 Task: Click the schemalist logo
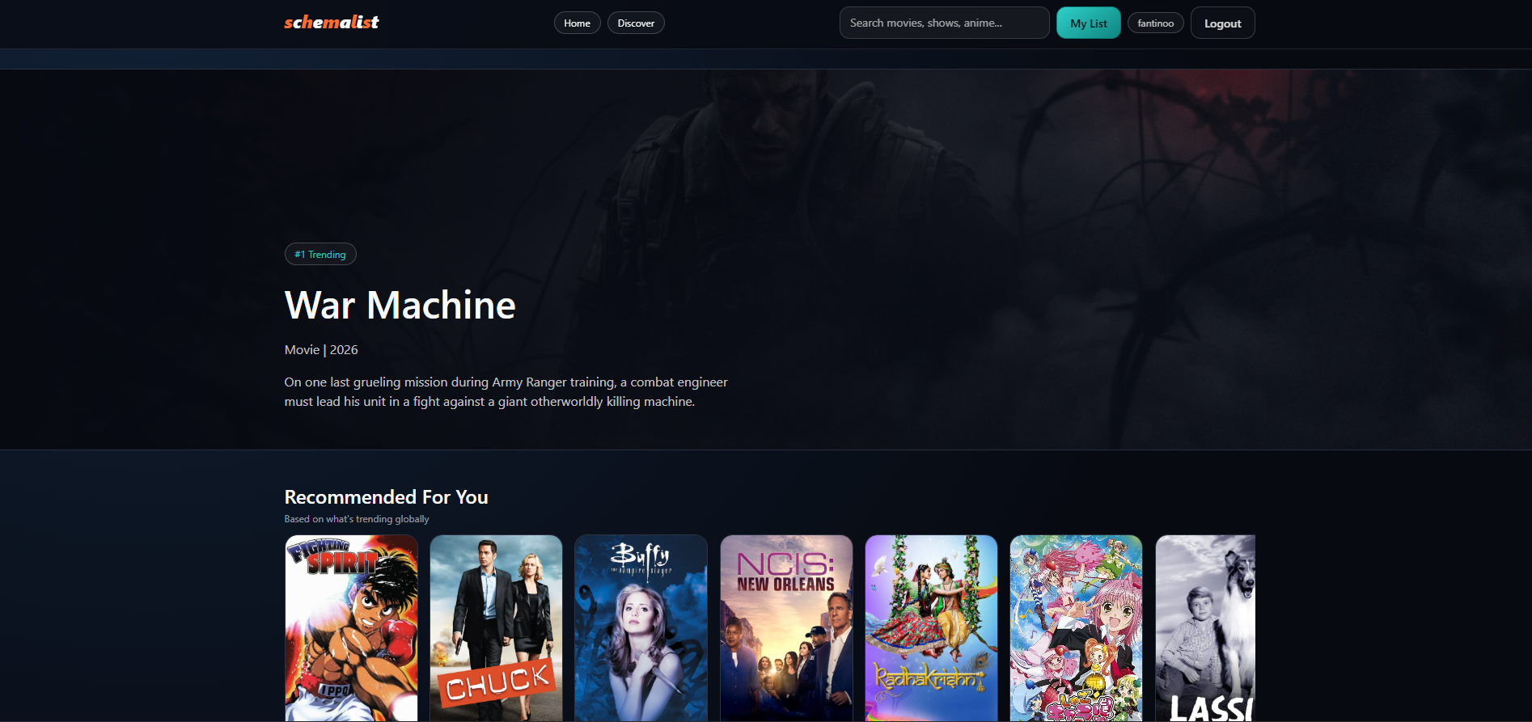[x=332, y=23]
